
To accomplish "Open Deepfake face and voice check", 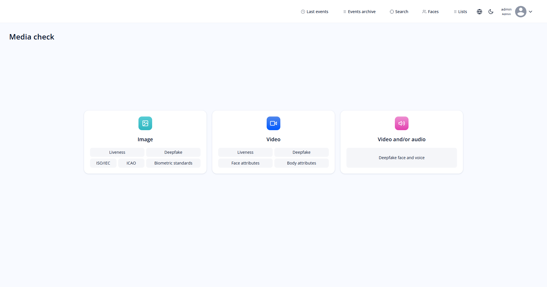I will tap(401, 158).
